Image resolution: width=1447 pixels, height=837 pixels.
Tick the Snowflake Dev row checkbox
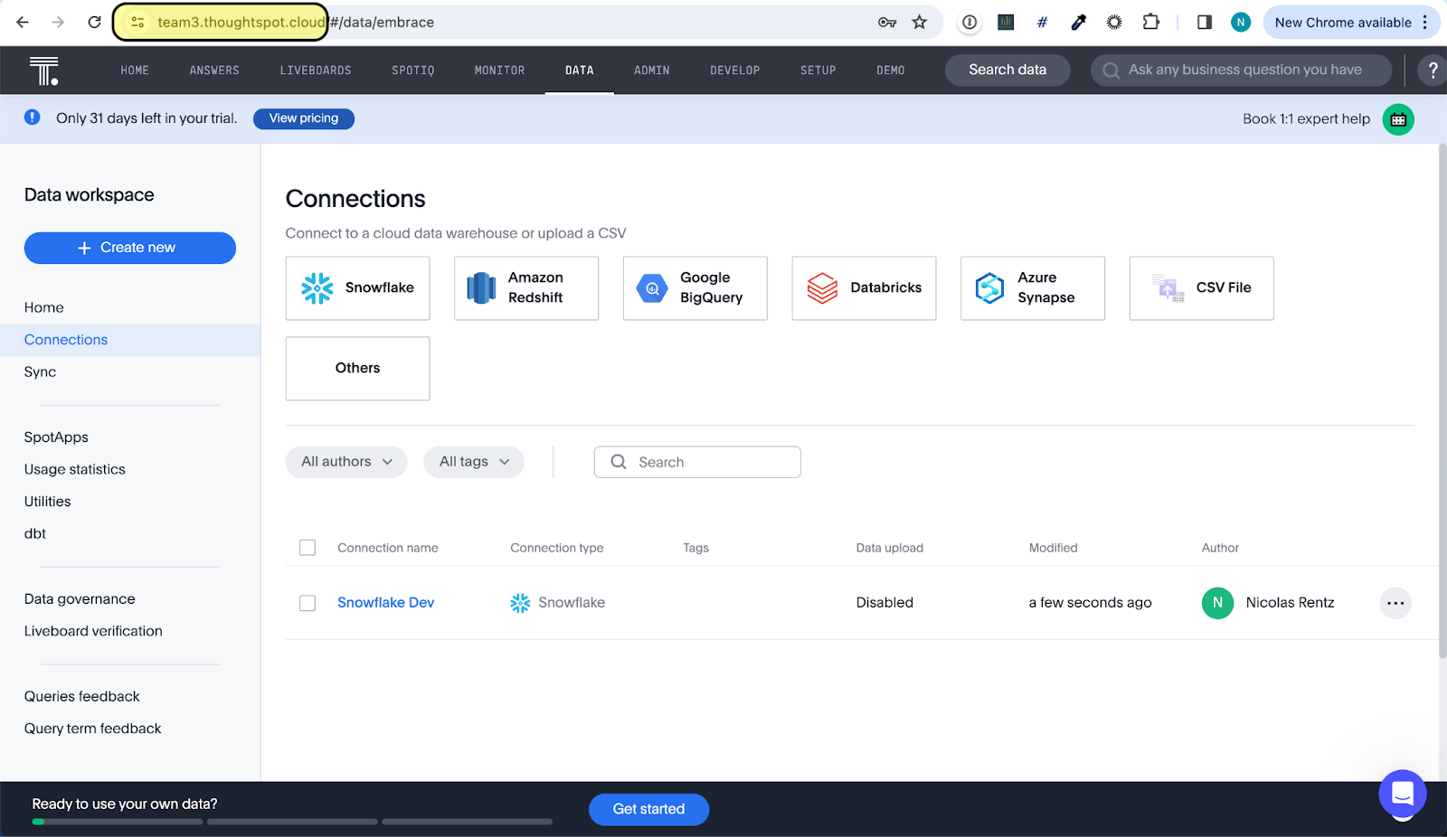[x=307, y=603]
